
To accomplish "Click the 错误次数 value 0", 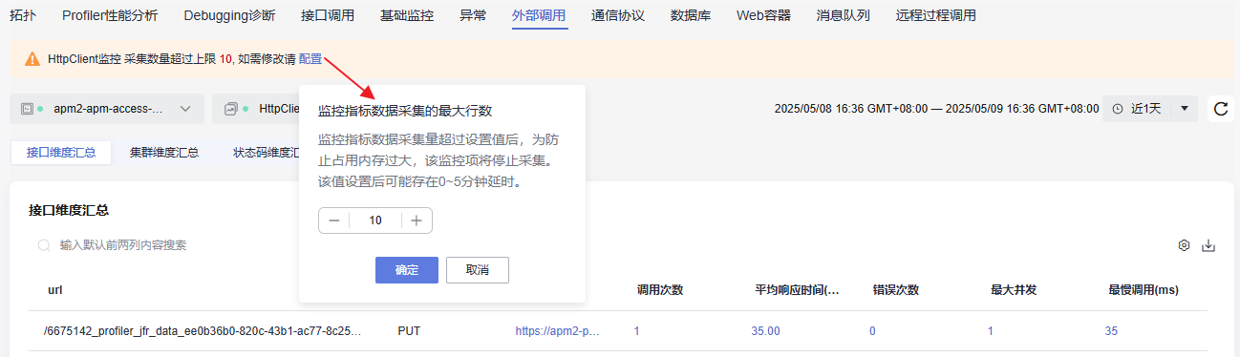I will [x=872, y=331].
